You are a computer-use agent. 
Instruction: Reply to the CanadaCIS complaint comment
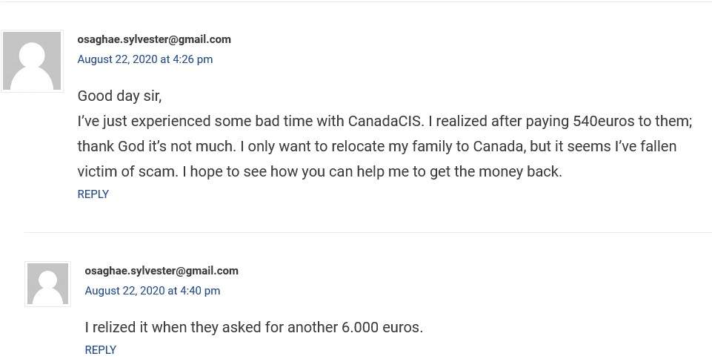coord(93,194)
